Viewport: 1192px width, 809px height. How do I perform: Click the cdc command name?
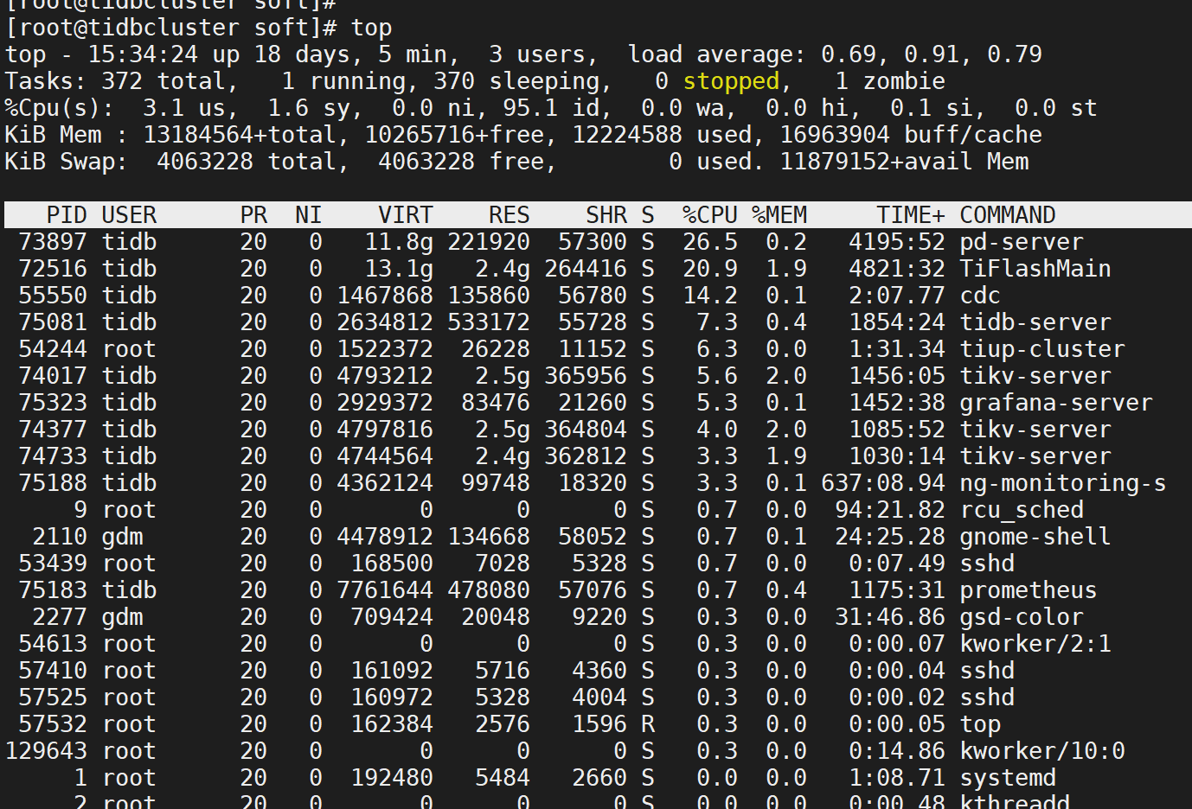click(x=980, y=296)
